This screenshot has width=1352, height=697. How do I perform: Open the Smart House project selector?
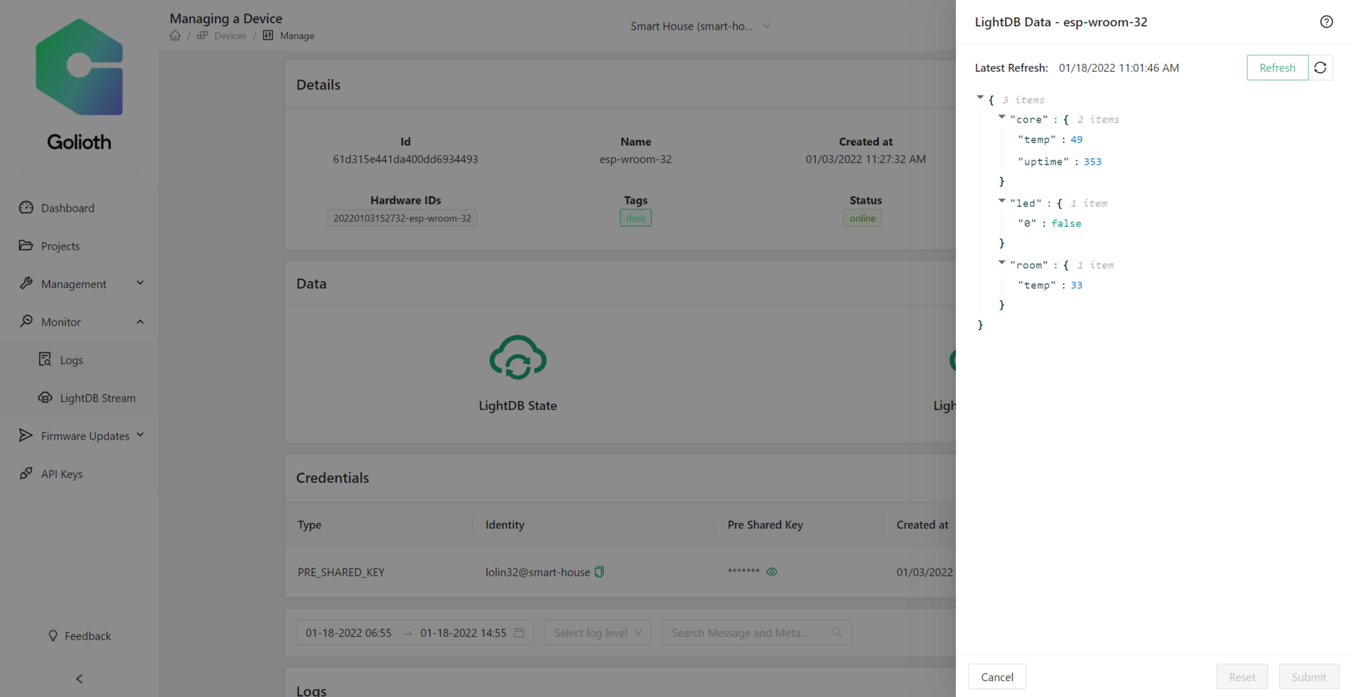pyautogui.click(x=700, y=26)
